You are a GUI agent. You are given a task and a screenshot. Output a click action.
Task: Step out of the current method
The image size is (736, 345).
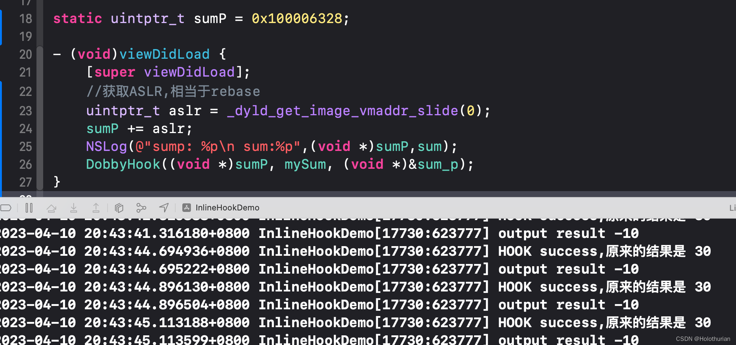[96, 207]
